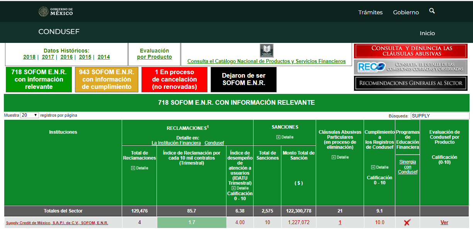
Task: Expand Detalle under Sanciones header
Action: (285, 137)
